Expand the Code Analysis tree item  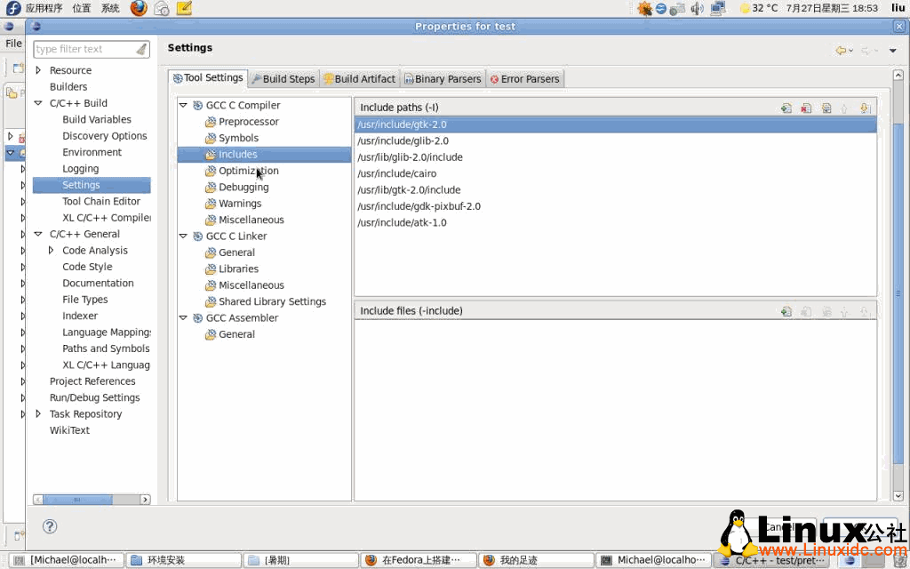(51, 250)
